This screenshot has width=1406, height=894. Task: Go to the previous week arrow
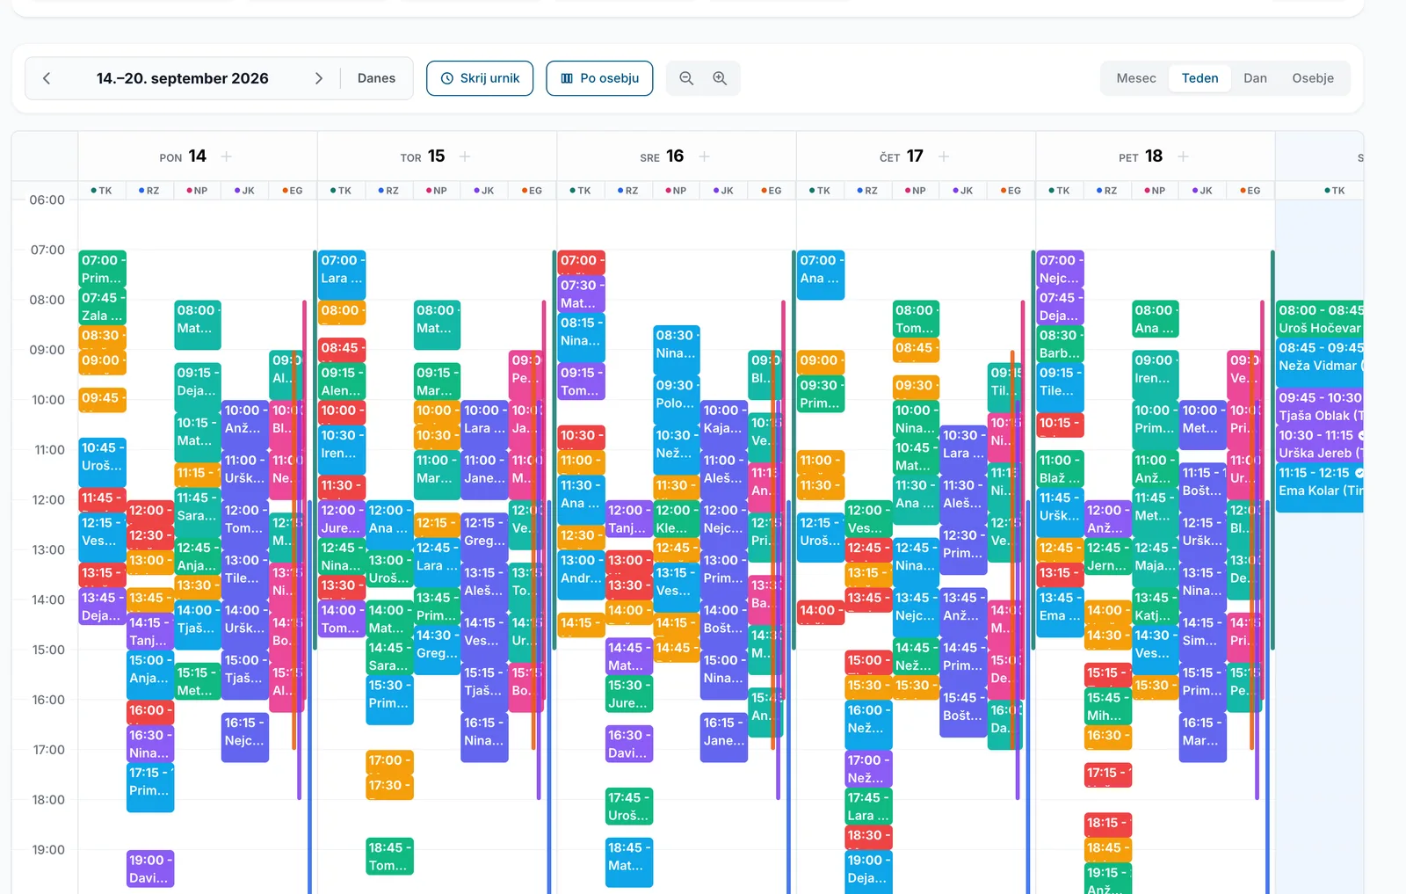coord(47,78)
